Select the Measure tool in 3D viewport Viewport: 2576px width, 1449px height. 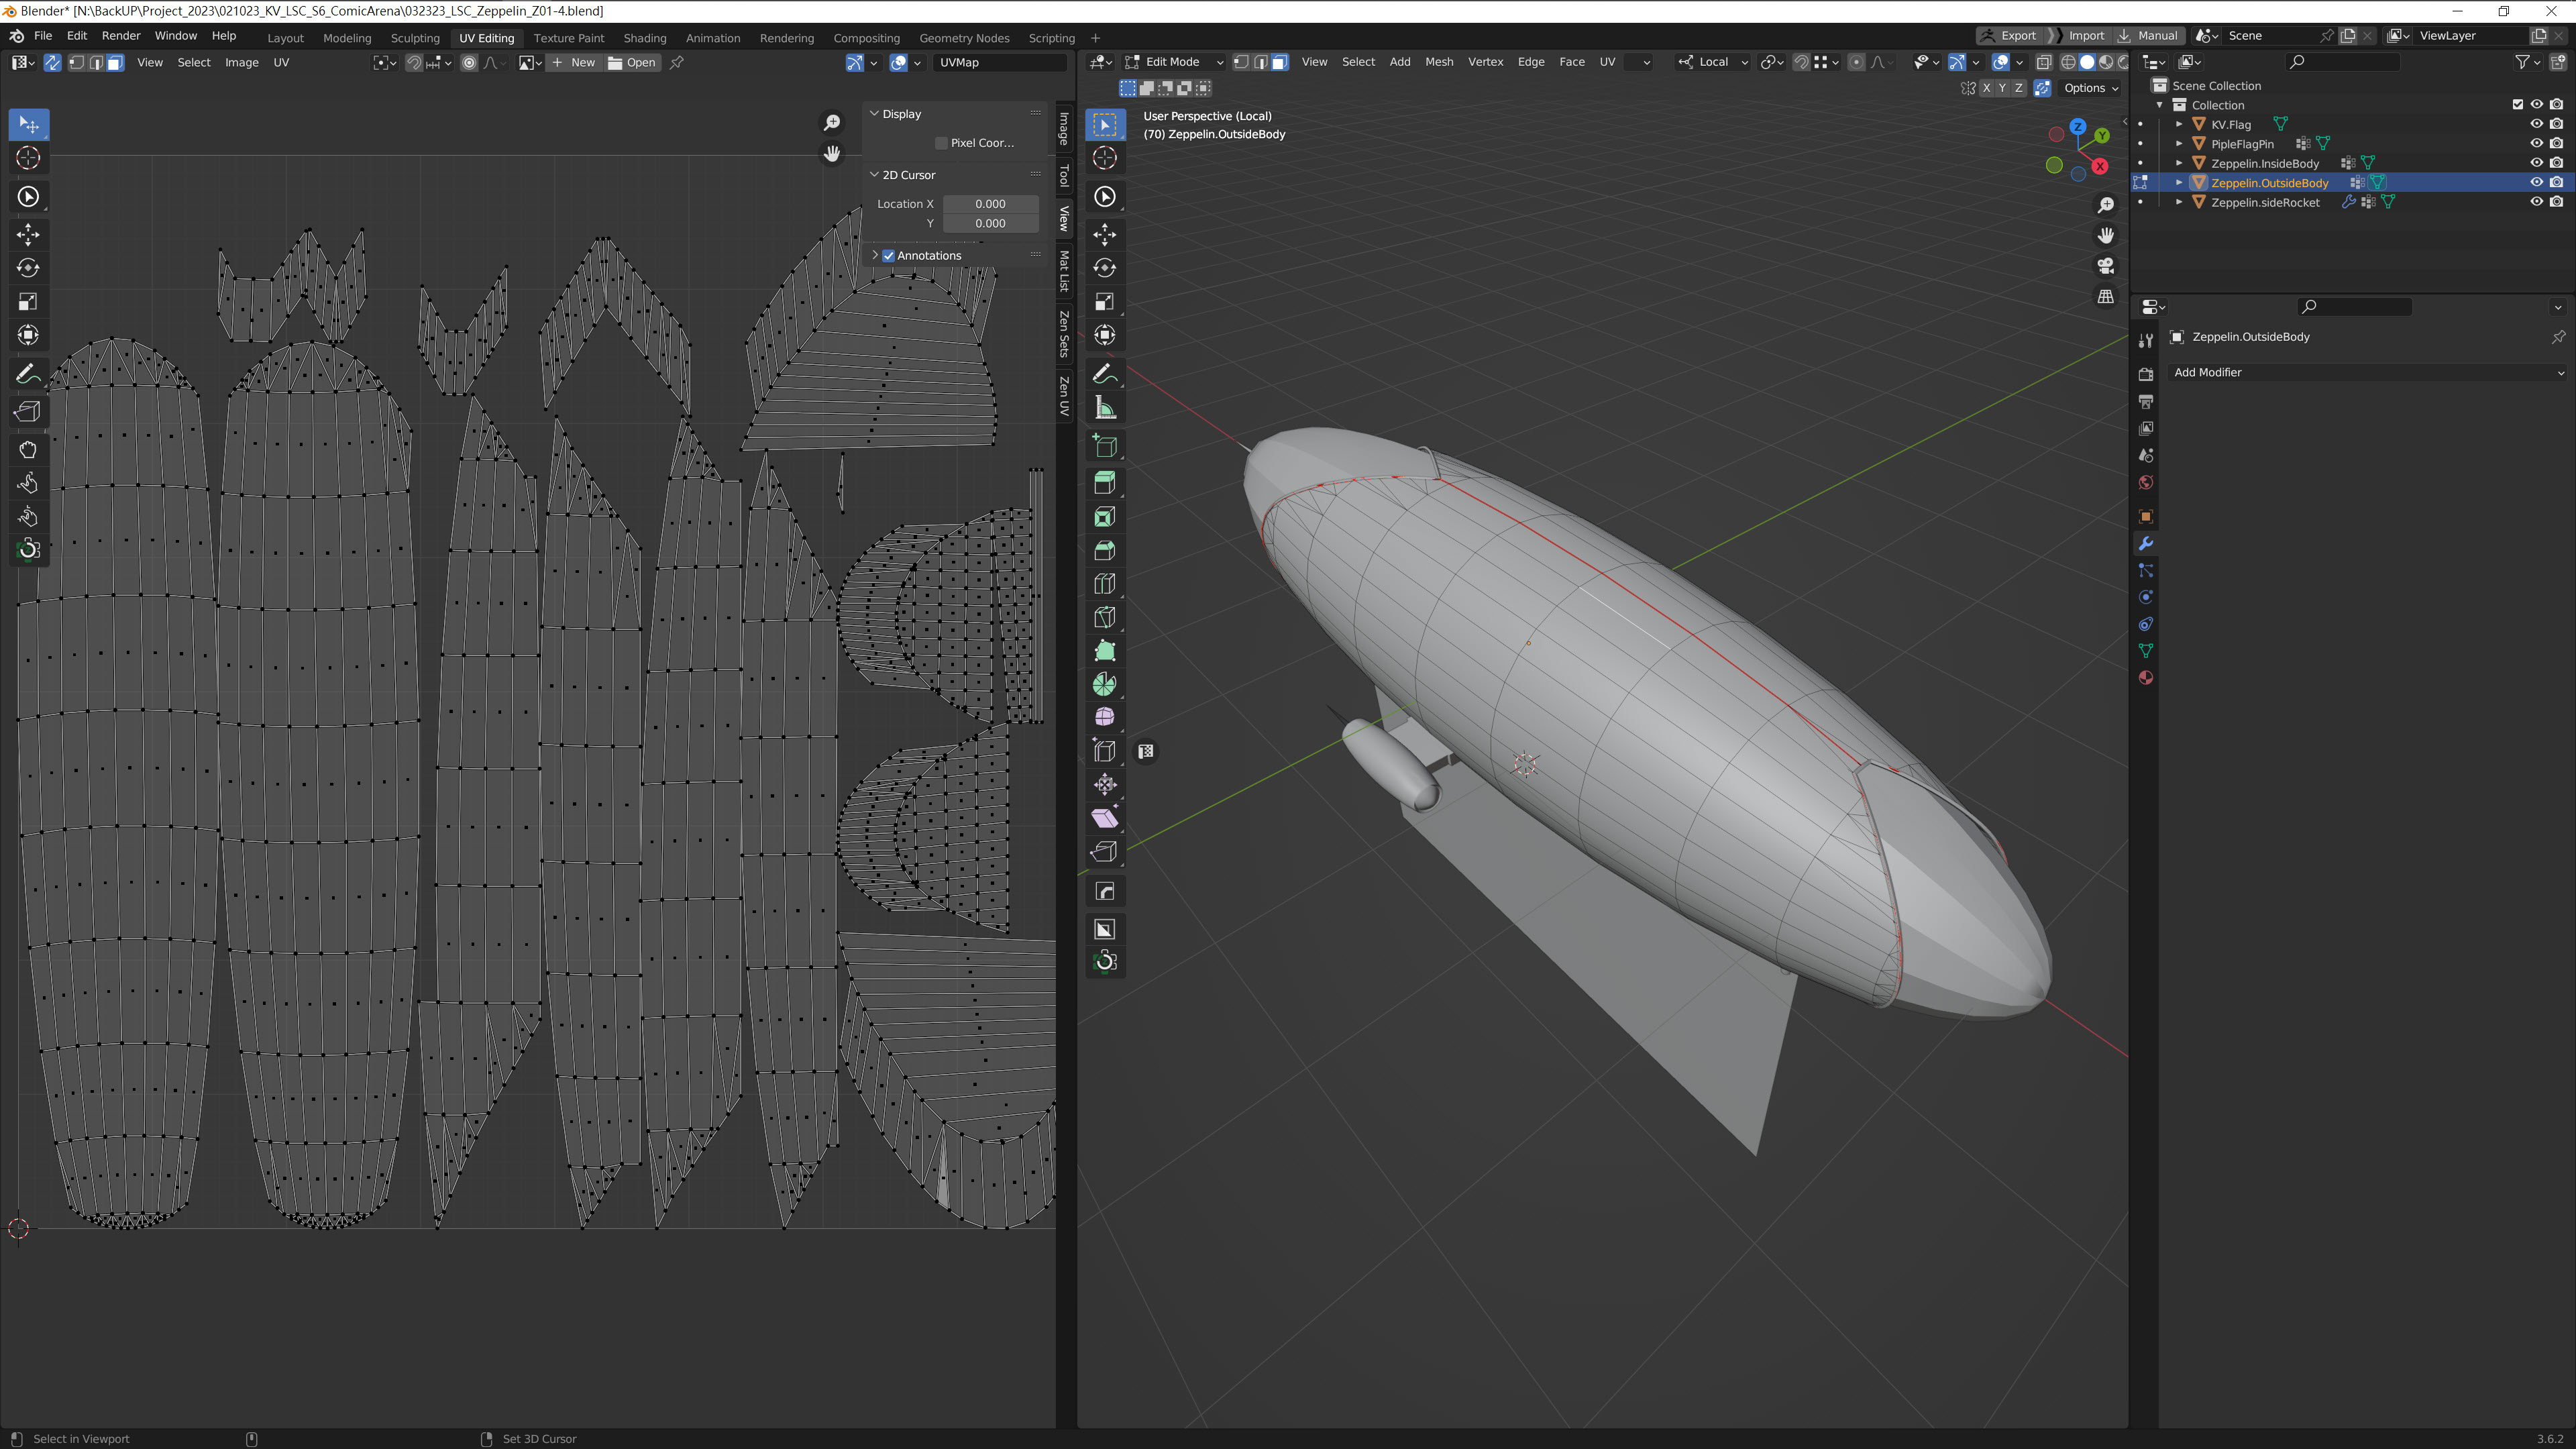pyautogui.click(x=1105, y=408)
